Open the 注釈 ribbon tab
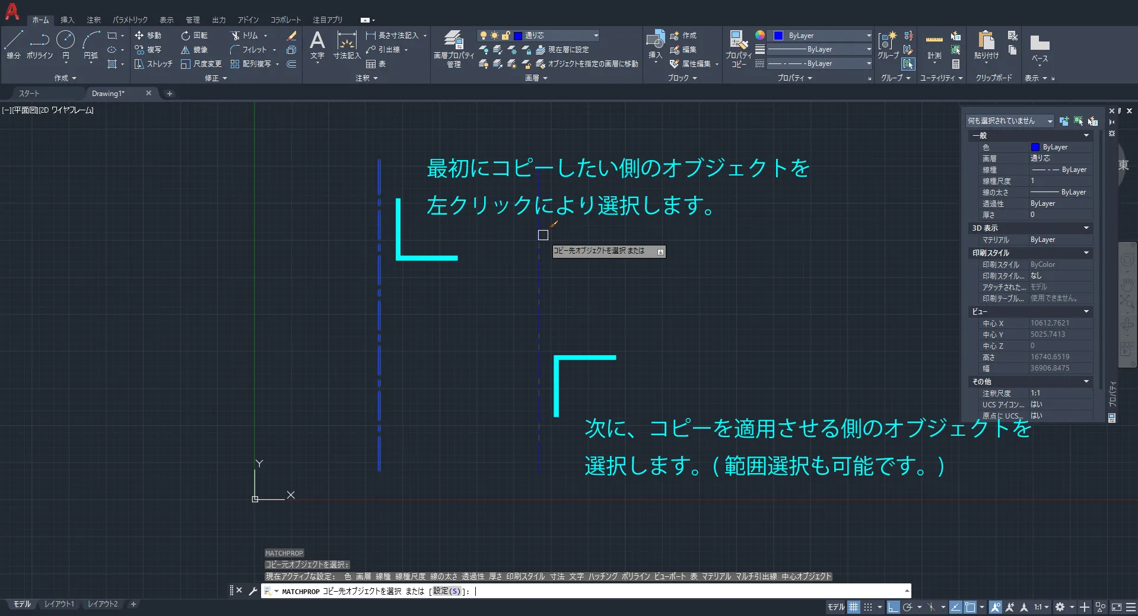Viewport: 1138px width, 616px height. point(94,20)
